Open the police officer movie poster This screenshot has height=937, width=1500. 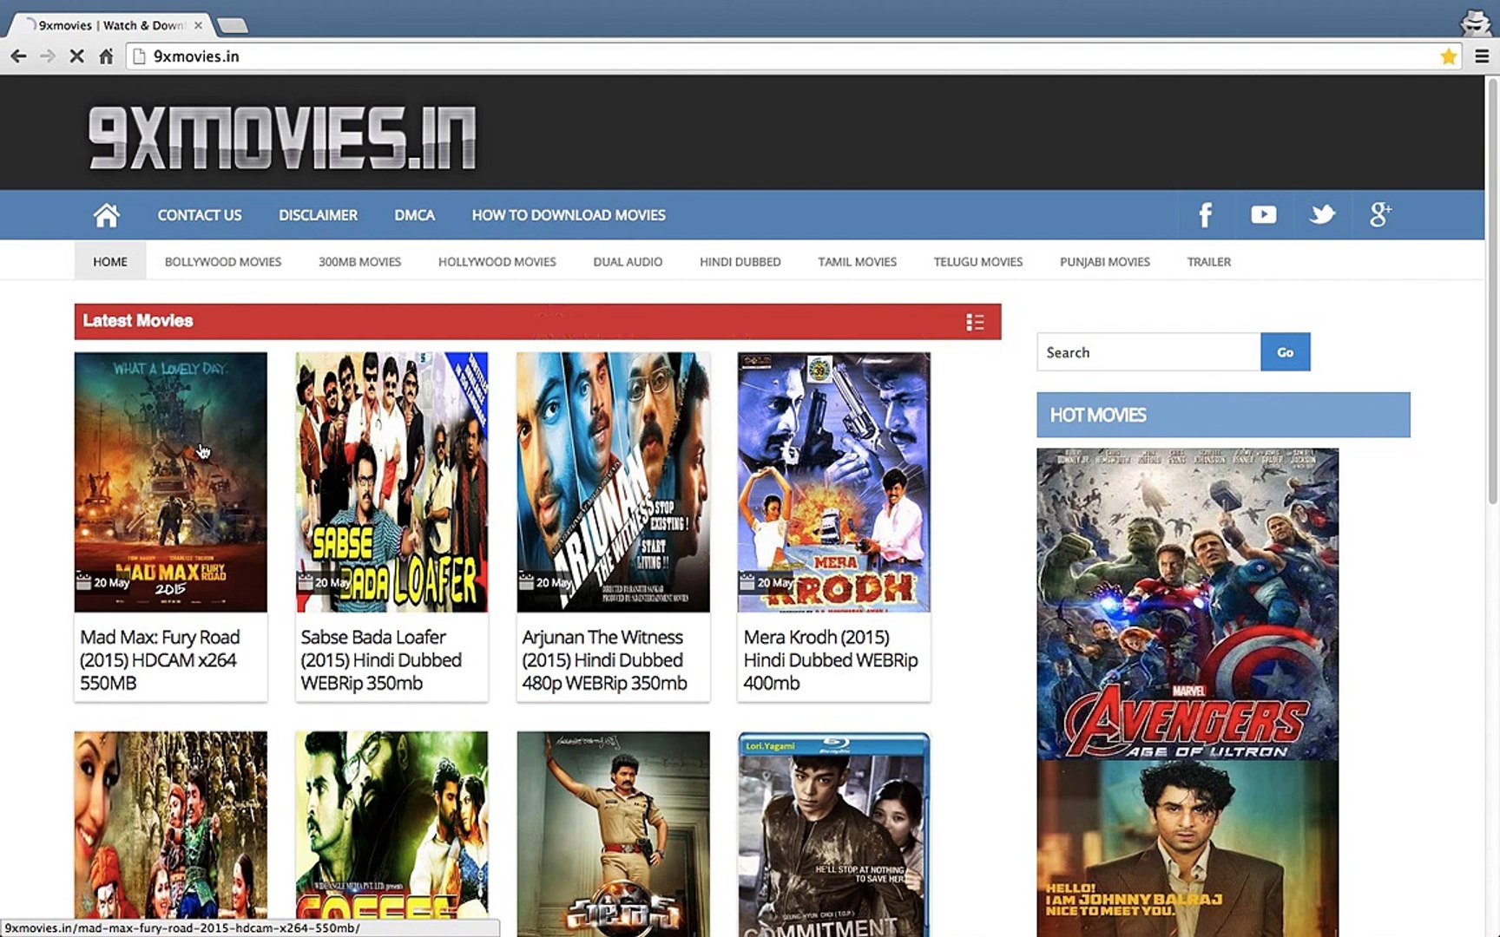pos(613,834)
